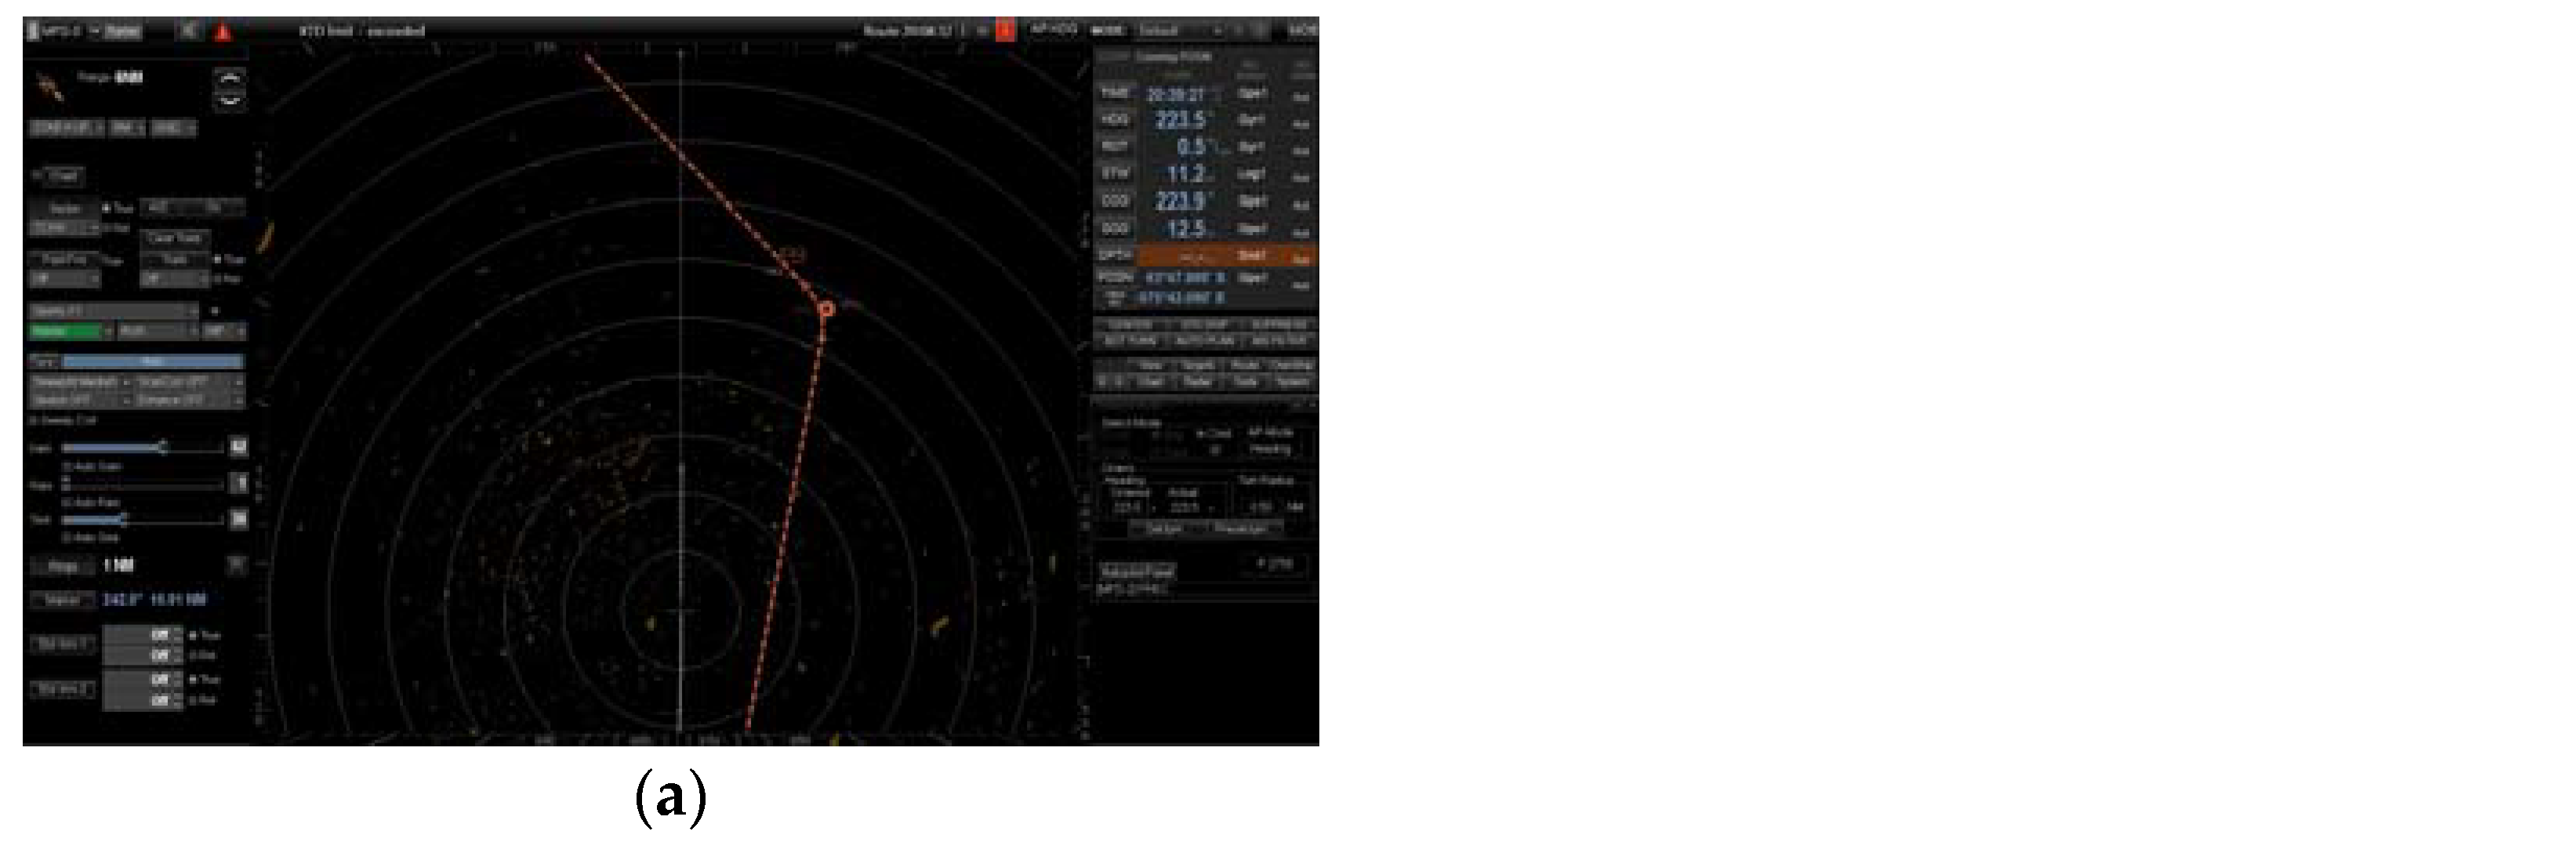Click the Rain slider handle

pyautogui.click(x=67, y=484)
